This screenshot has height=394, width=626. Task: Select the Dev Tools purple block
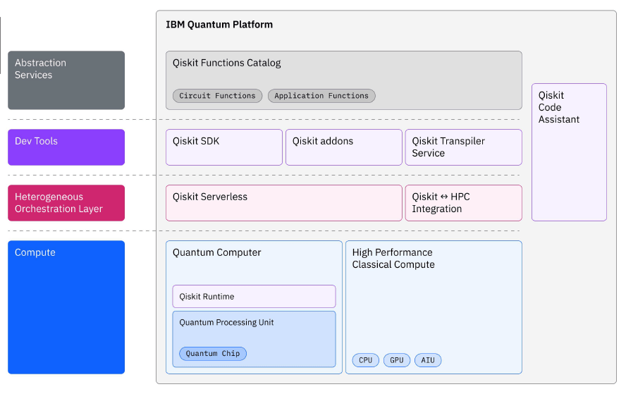tap(66, 147)
